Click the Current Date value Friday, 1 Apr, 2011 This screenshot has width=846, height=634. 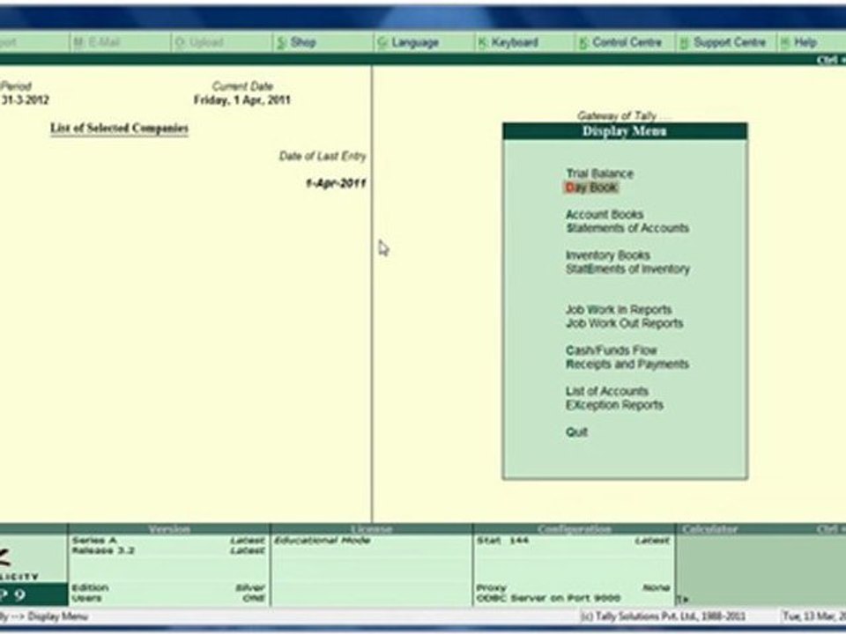point(241,100)
